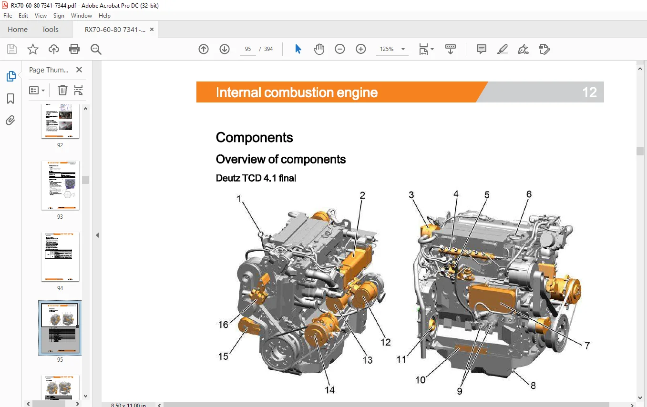Open the Bookmarks panel icon

pyautogui.click(x=10, y=99)
